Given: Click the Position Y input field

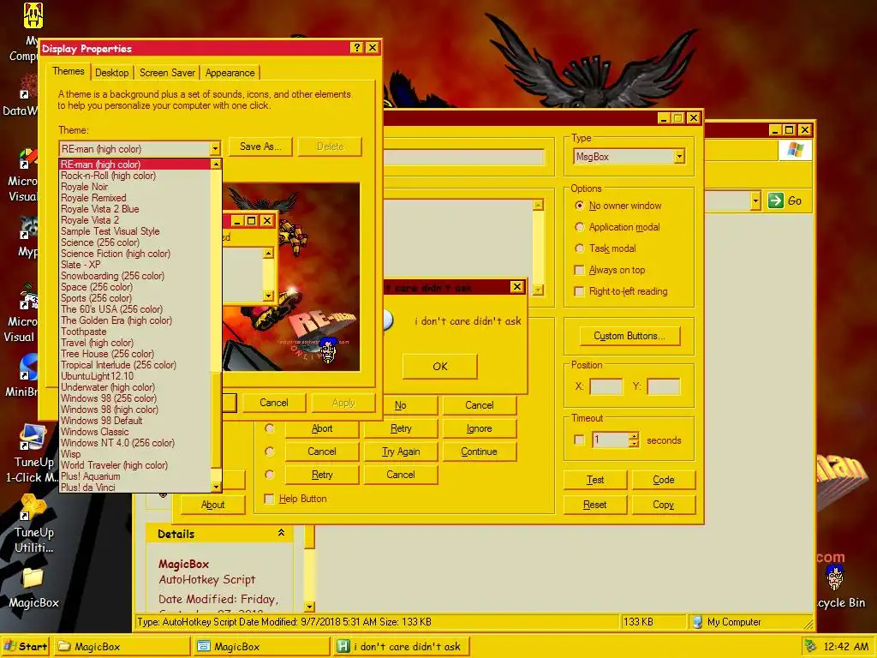Looking at the screenshot, I should coord(664,386).
